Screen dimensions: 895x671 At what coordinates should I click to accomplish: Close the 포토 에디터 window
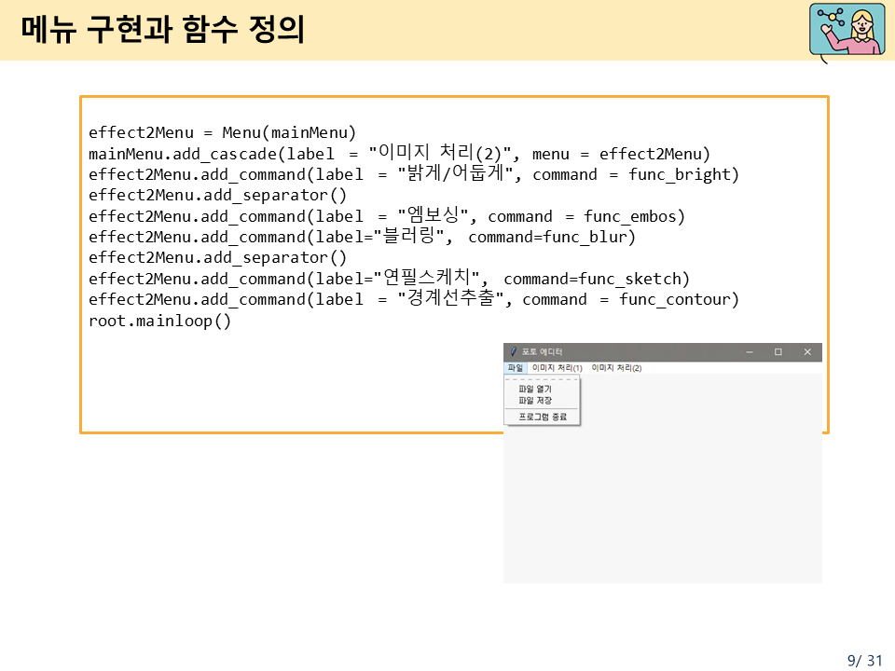807,352
